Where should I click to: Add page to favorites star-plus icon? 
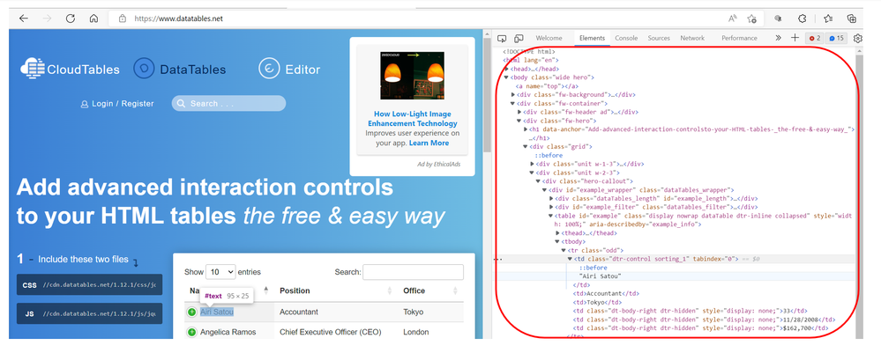751,18
